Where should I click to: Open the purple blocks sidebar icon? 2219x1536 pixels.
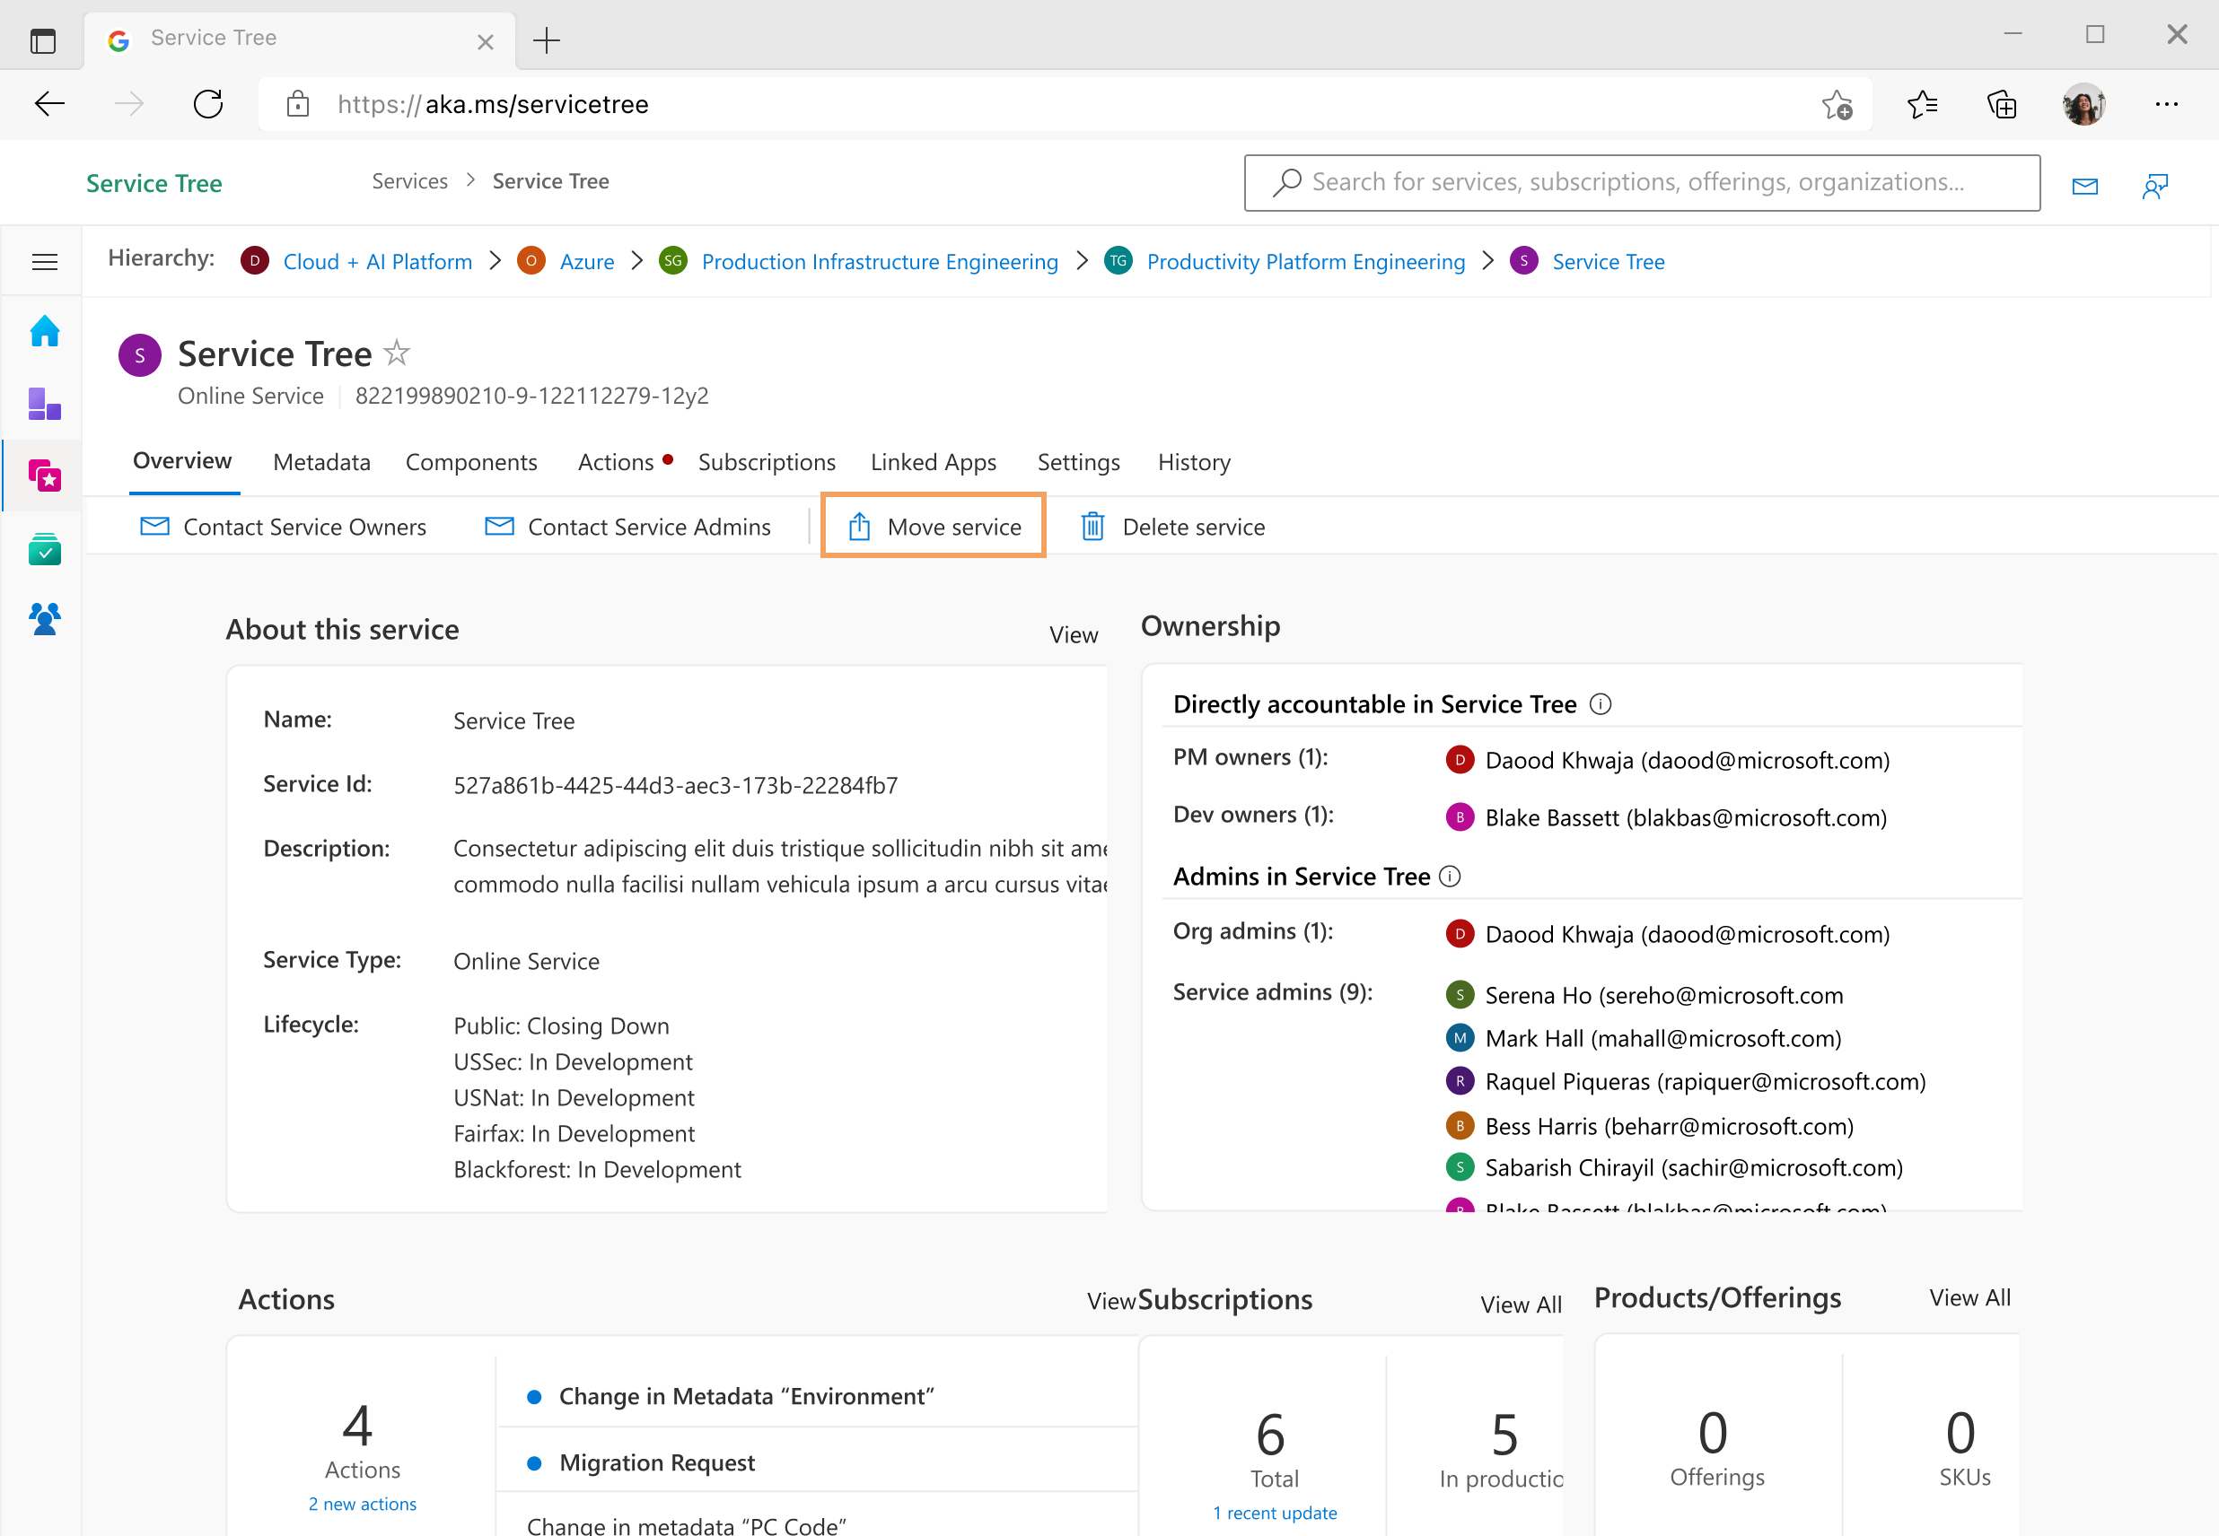point(44,403)
